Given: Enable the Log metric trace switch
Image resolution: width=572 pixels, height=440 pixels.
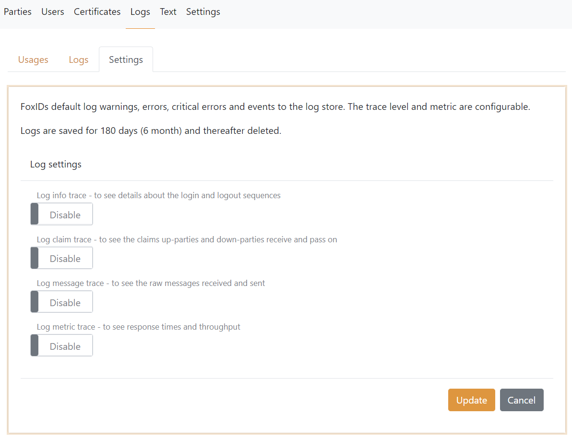Looking at the screenshot, I should coord(61,346).
